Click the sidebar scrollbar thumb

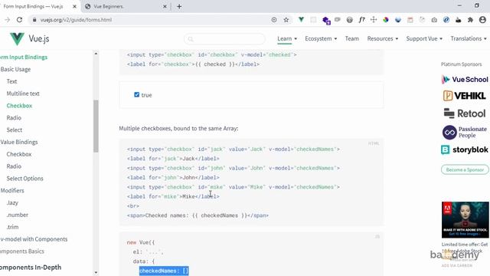pyautogui.click(x=96, y=126)
